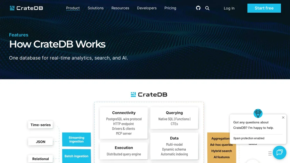290x163 pixels.
Task: Click the Querying card heading
Action: 174,113
